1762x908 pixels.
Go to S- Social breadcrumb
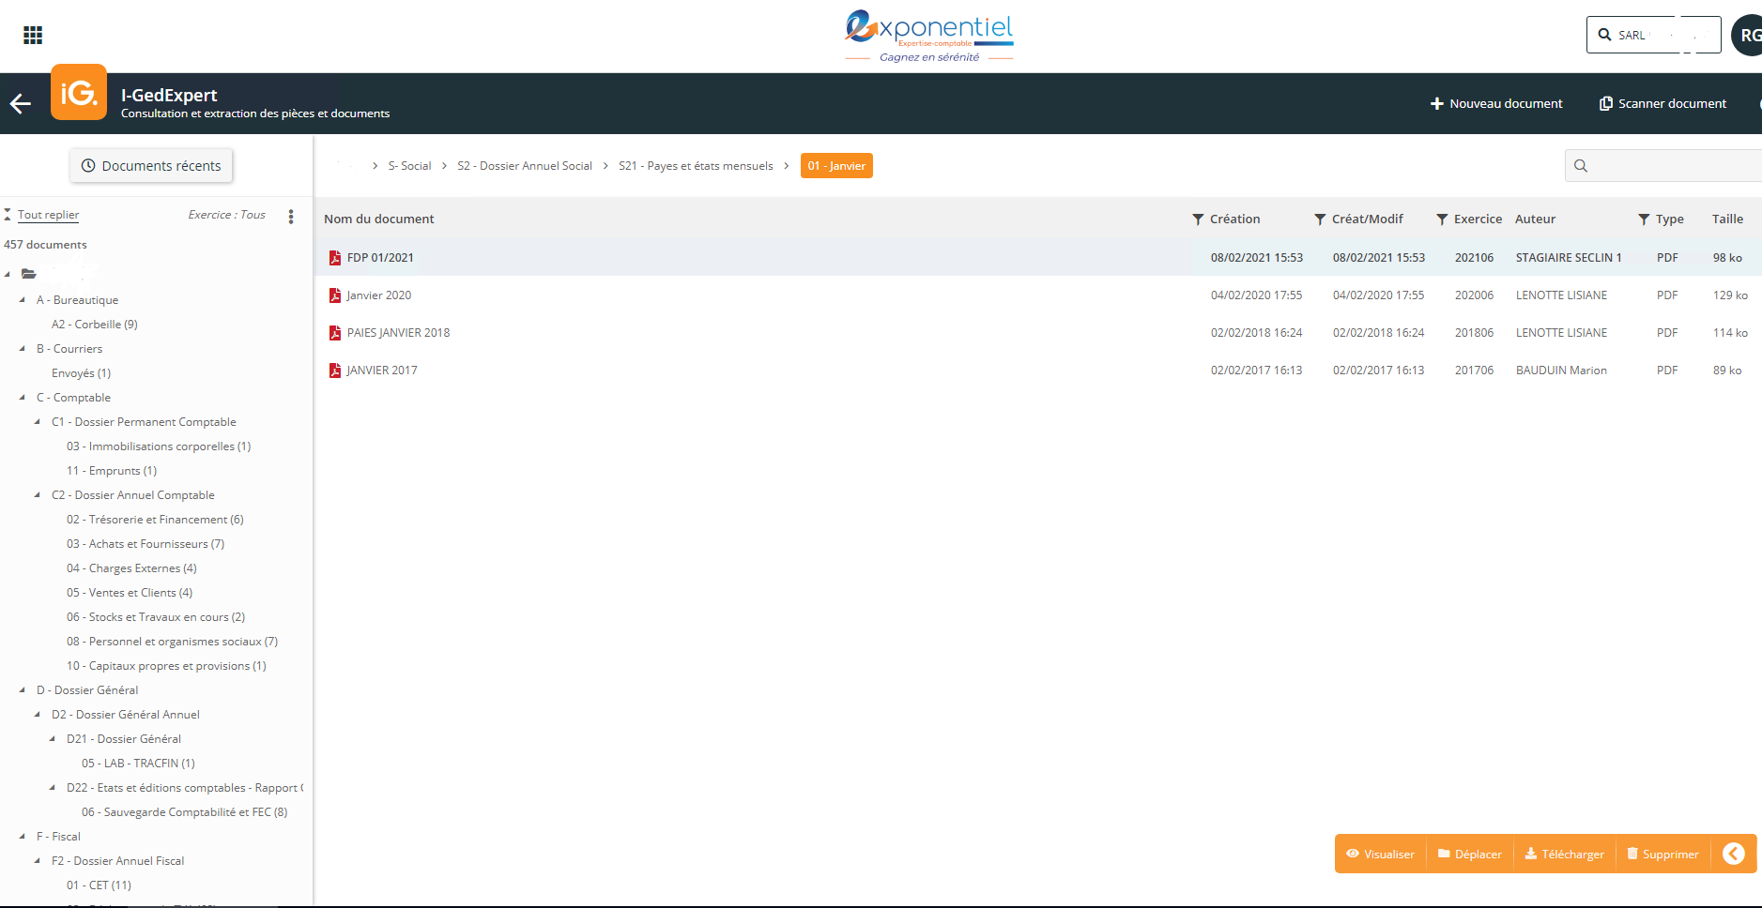pos(409,166)
